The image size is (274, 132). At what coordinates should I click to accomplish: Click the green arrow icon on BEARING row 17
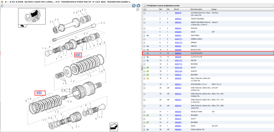pyautogui.click(x=147, y=75)
